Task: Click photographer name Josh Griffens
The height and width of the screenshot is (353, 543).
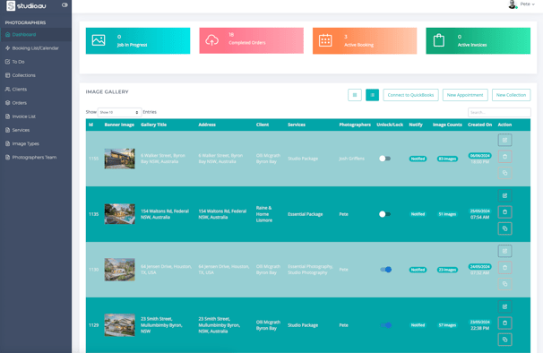Action: tap(351, 159)
